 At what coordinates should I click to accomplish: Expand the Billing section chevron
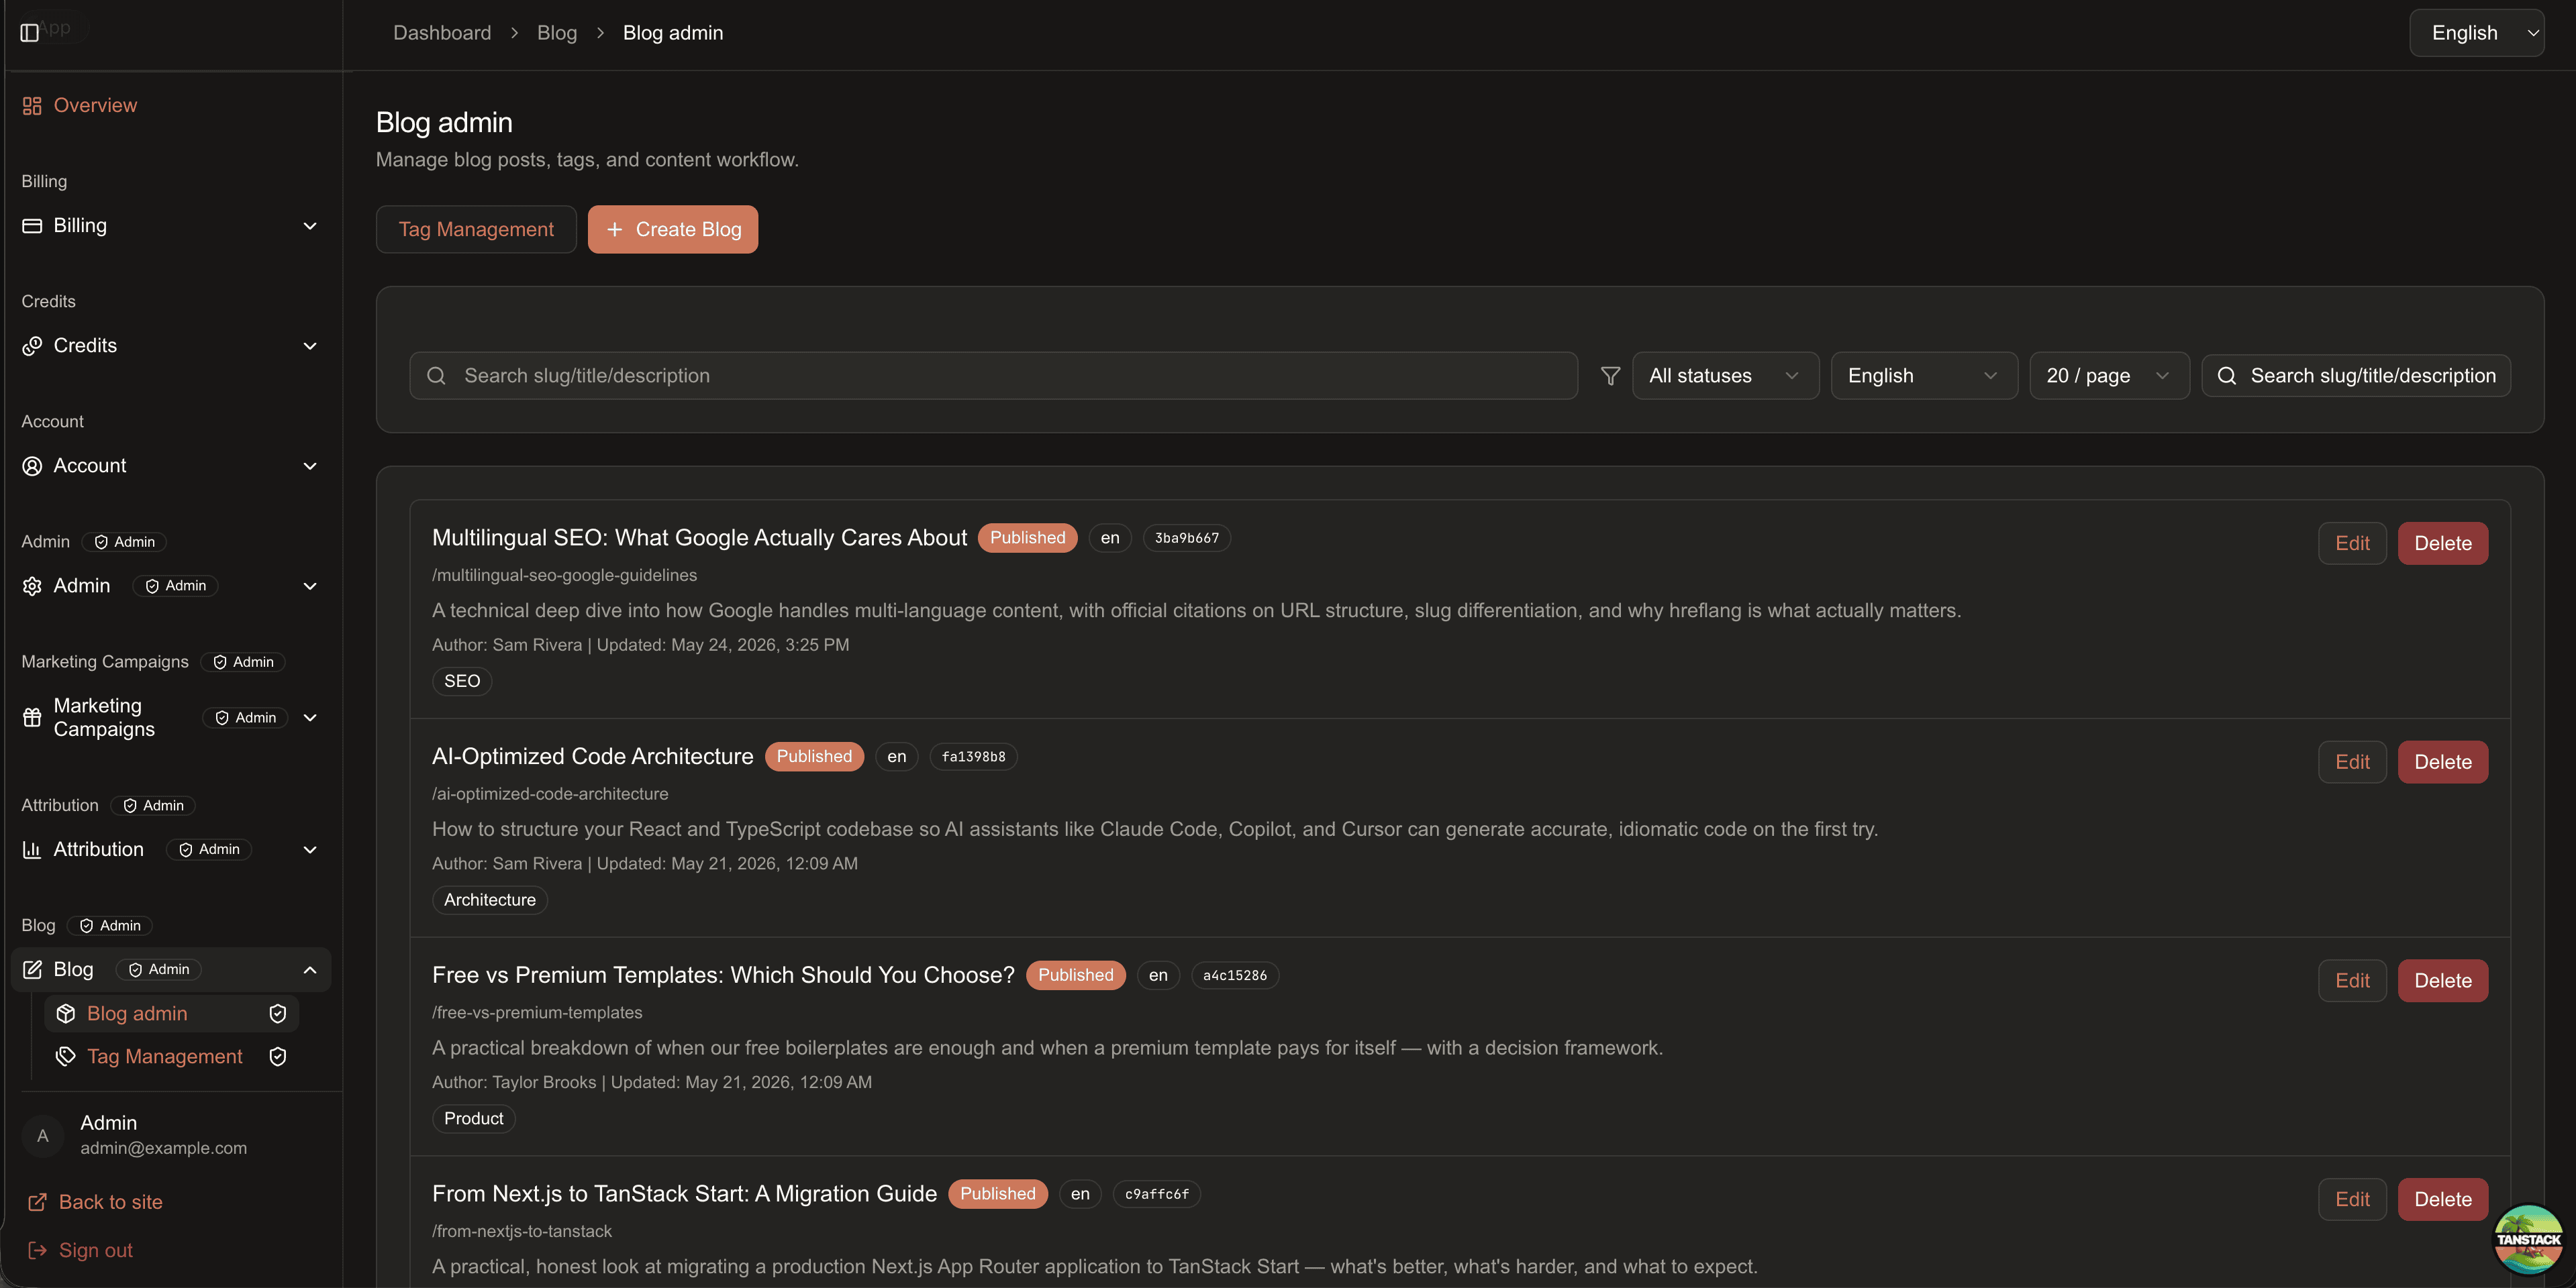[310, 226]
